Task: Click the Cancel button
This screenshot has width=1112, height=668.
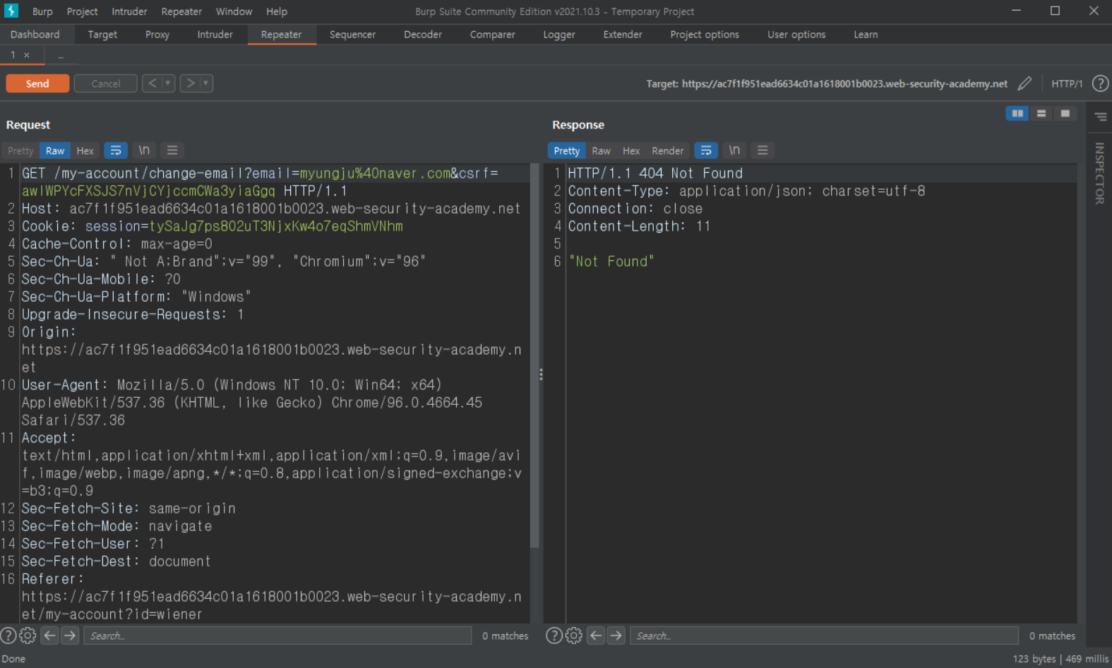Action: pyautogui.click(x=106, y=83)
